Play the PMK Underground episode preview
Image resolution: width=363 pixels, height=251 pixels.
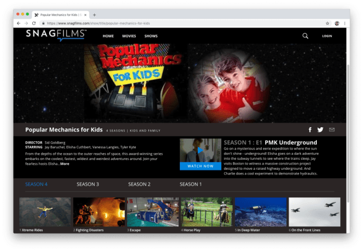pos(200,151)
